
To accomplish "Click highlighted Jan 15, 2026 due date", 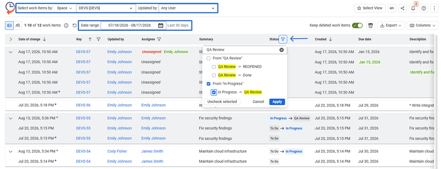I will coord(369,62).
